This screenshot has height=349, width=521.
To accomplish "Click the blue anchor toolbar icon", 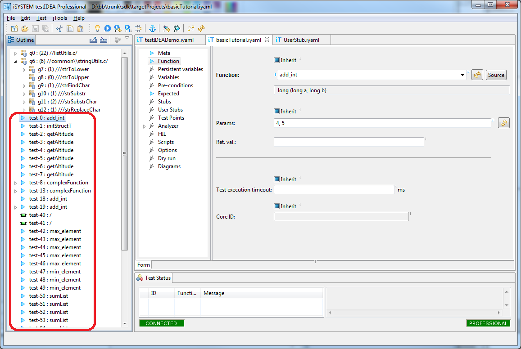I will (153, 28).
